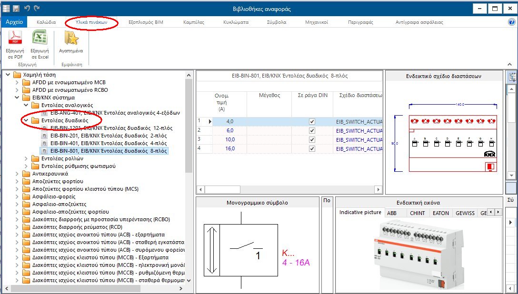This screenshot has width=518, height=294.
Task: Click the table's horizontal scrollbar right arrow
Action: pyautogui.click(x=378, y=189)
